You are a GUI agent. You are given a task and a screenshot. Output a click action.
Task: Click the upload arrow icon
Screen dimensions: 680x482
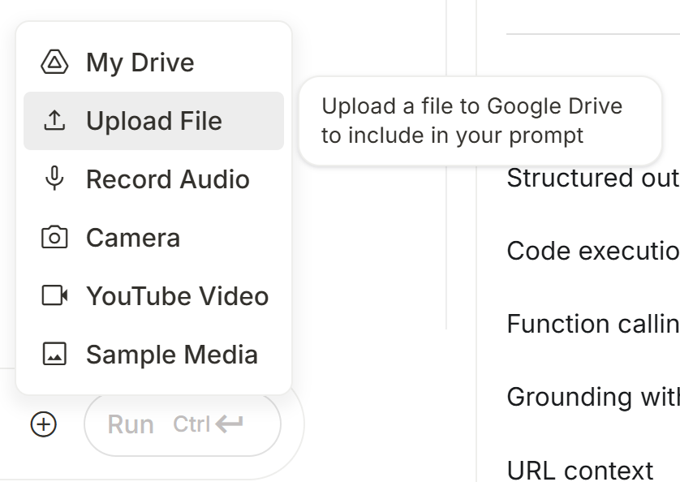point(54,121)
